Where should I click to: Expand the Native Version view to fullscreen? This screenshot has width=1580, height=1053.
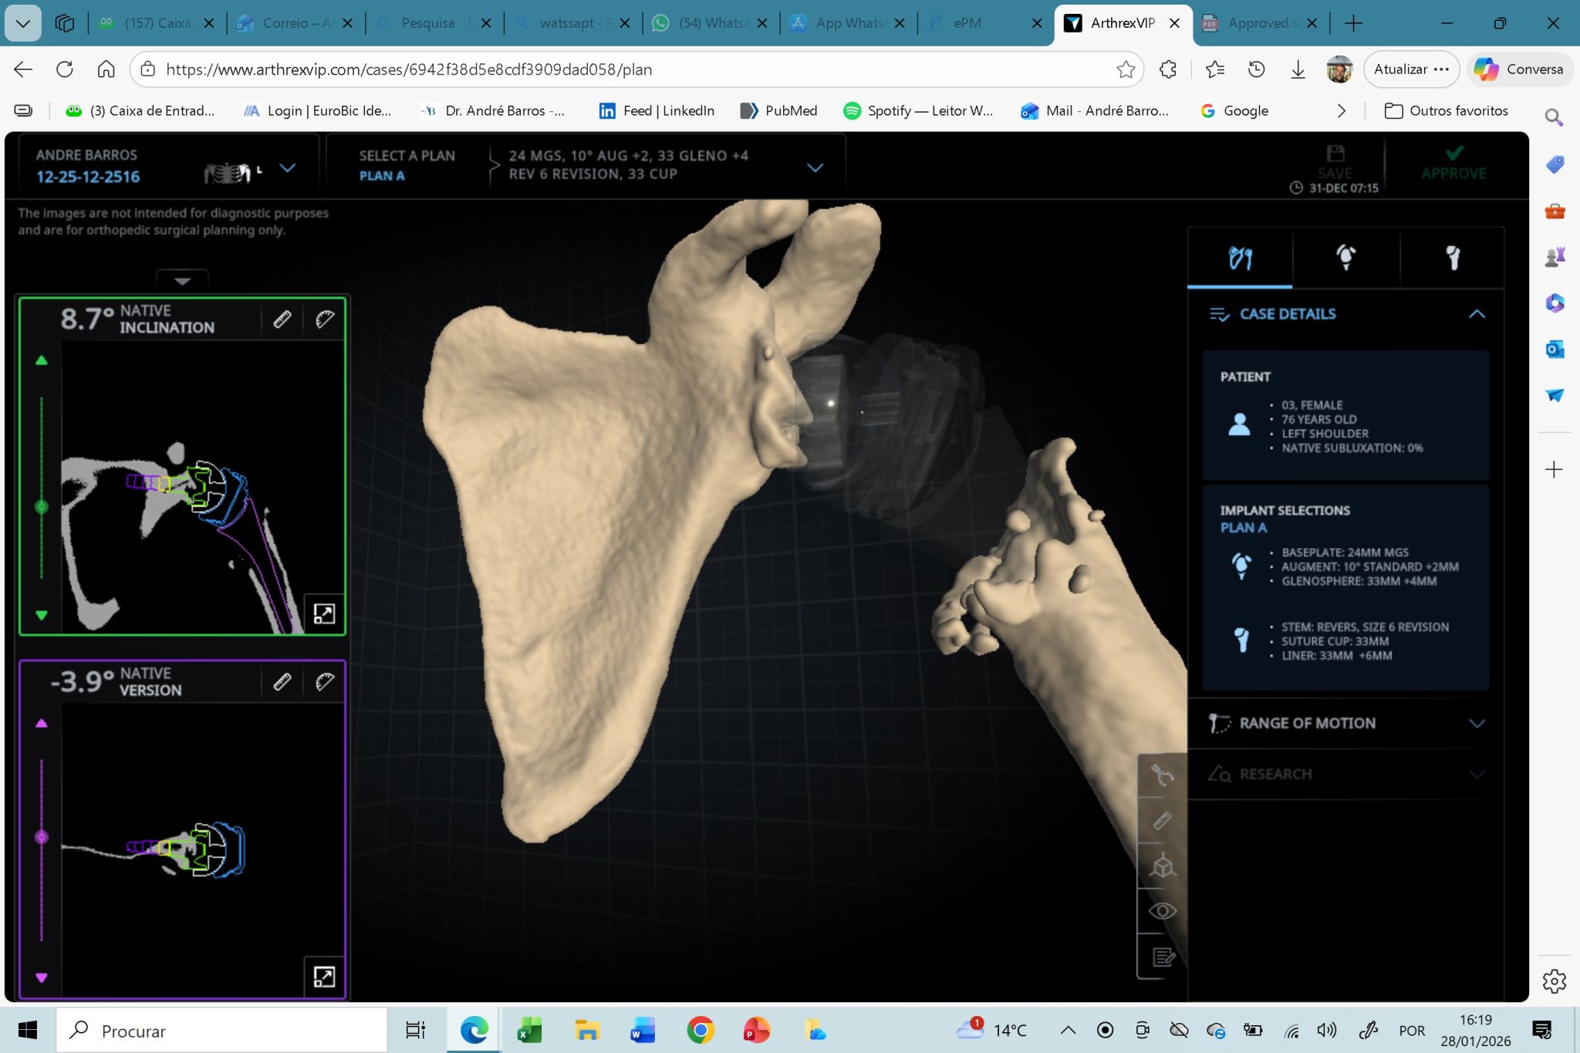click(x=324, y=977)
